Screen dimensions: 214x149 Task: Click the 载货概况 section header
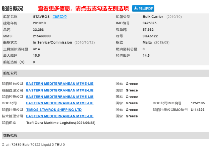coord(105,135)
